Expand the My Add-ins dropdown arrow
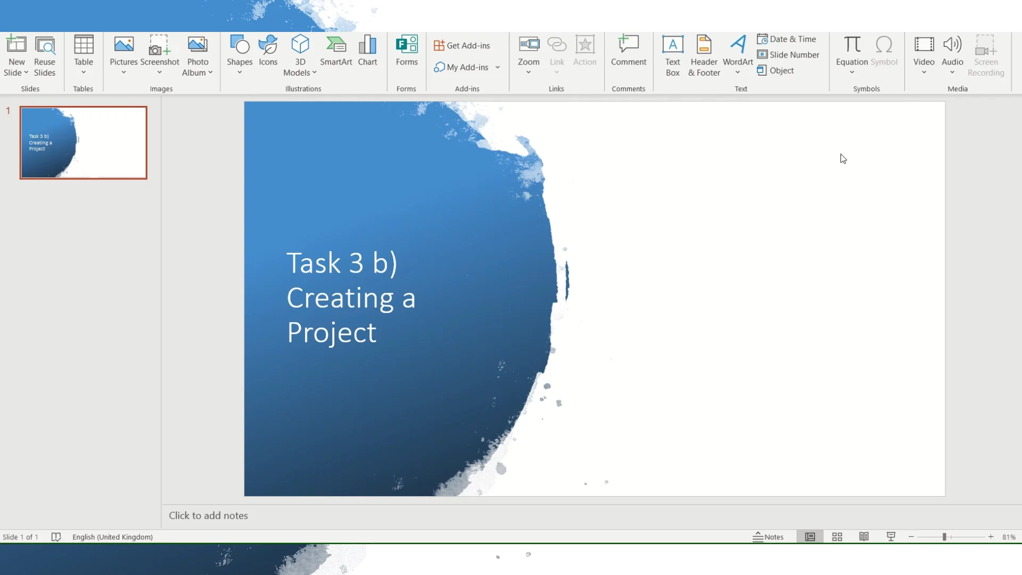The width and height of the screenshot is (1022, 575). [497, 67]
